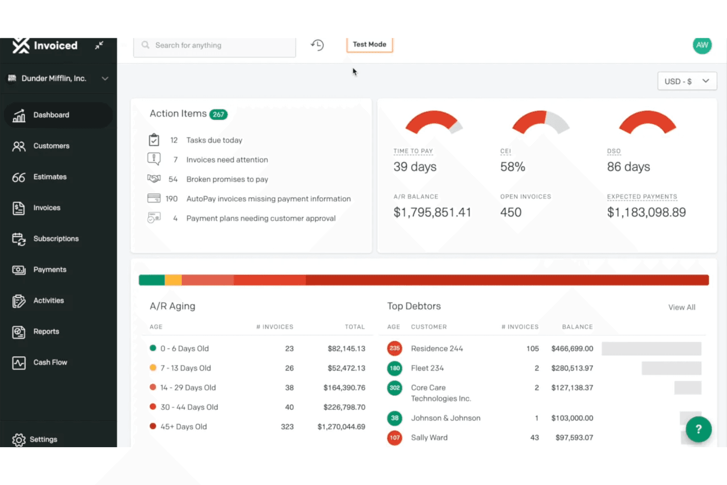
Task: Open the recent history clock icon
Action: click(317, 45)
